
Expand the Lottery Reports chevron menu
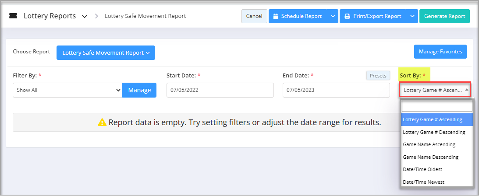[x=85, y=16]
